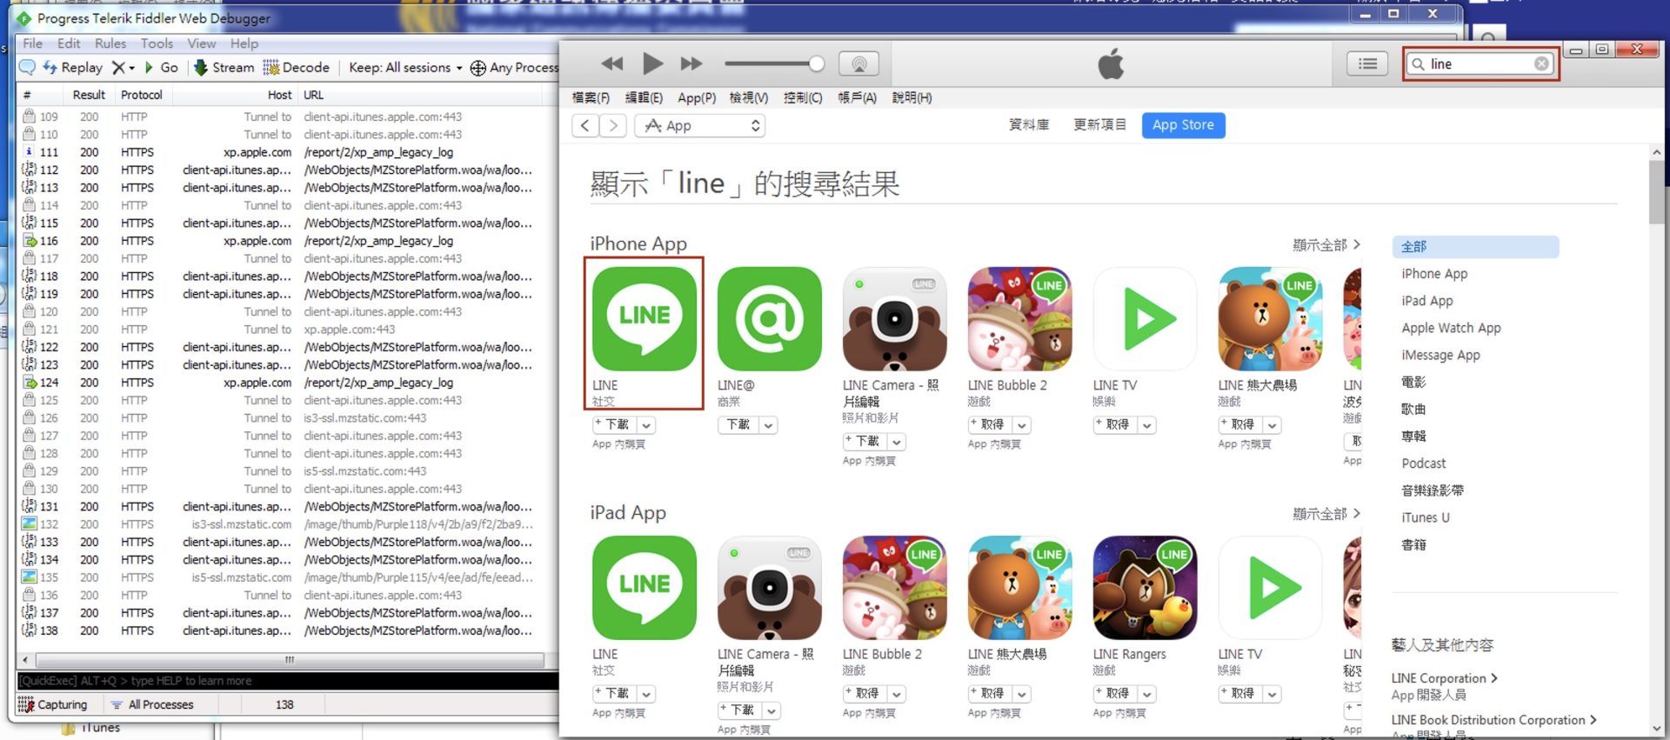1670x740 pixels.
Task: Click Fiddler QuickExec command box
Action: click(287, 681)
